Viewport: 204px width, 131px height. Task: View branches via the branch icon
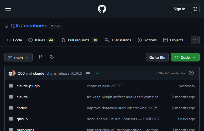click(x=40, y=57)
